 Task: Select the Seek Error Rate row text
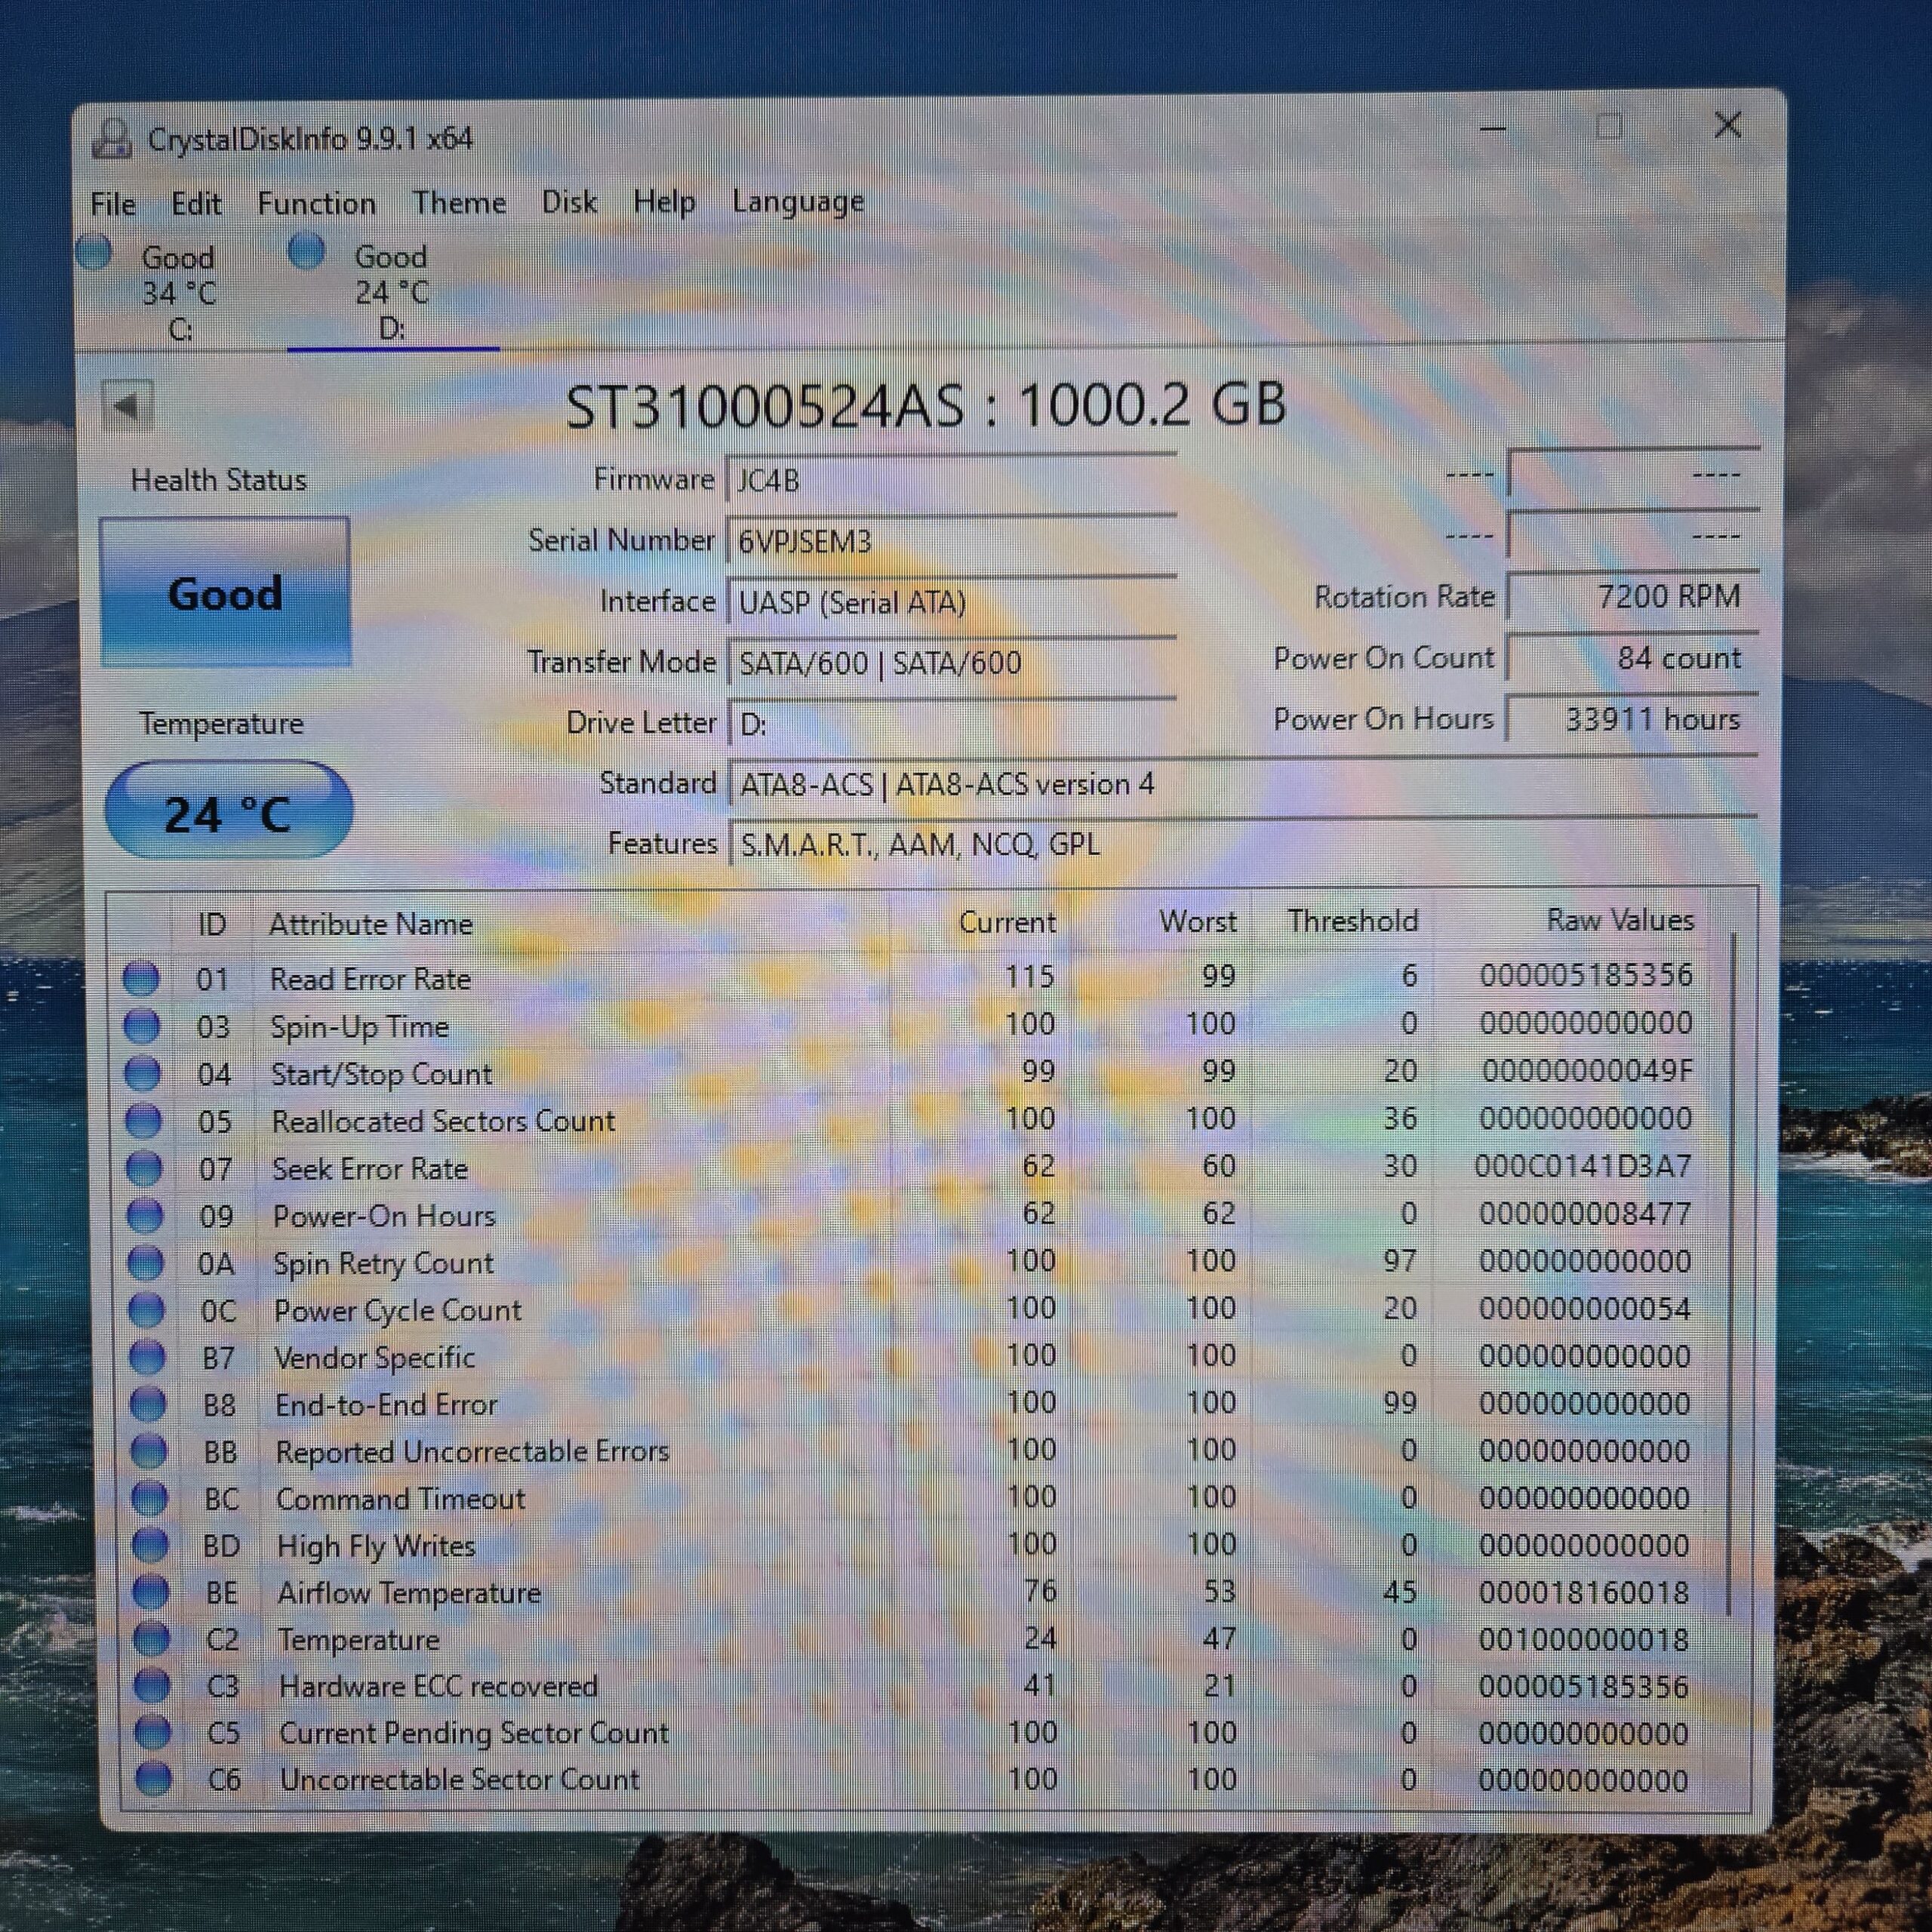(371, 1169)
